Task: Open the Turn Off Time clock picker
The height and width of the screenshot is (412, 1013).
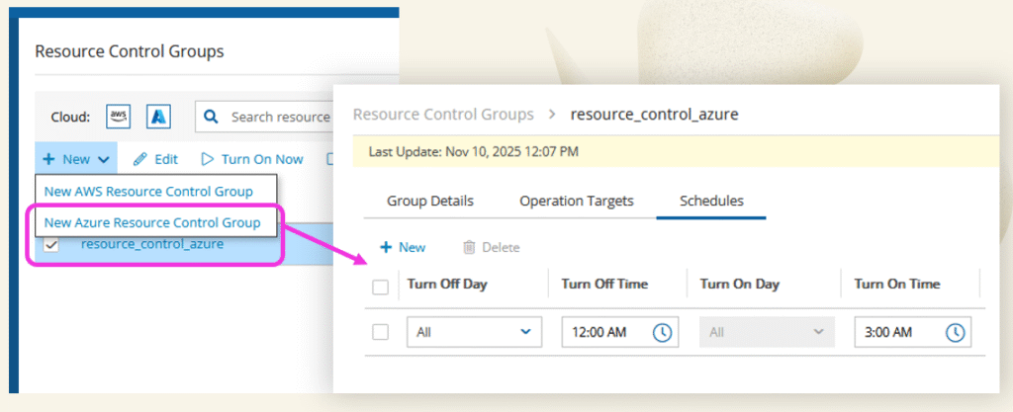Action: point(661,333)
